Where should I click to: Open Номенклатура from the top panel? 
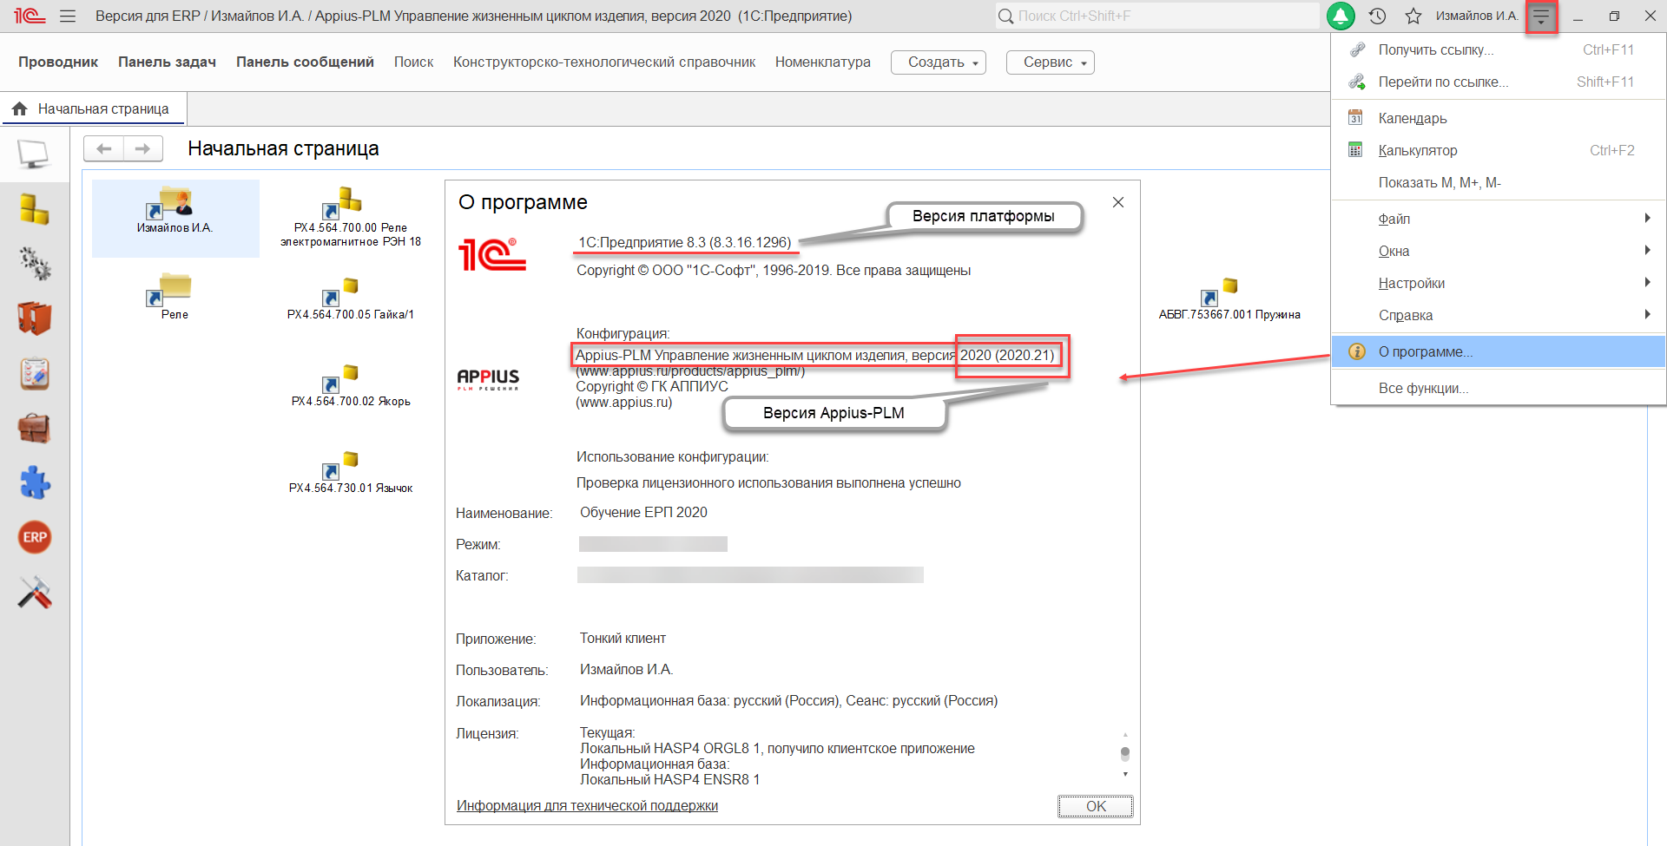point(821,62)
